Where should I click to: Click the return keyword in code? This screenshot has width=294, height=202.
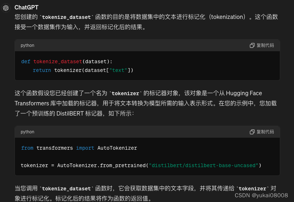[42, 70]
